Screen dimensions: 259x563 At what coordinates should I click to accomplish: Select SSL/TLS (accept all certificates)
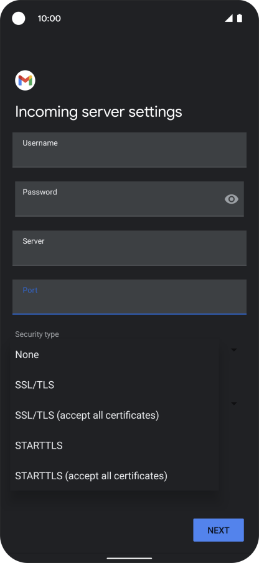click(115, 416)
